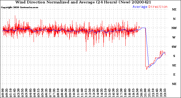Click the 'SE' axis label

point(174,65)
